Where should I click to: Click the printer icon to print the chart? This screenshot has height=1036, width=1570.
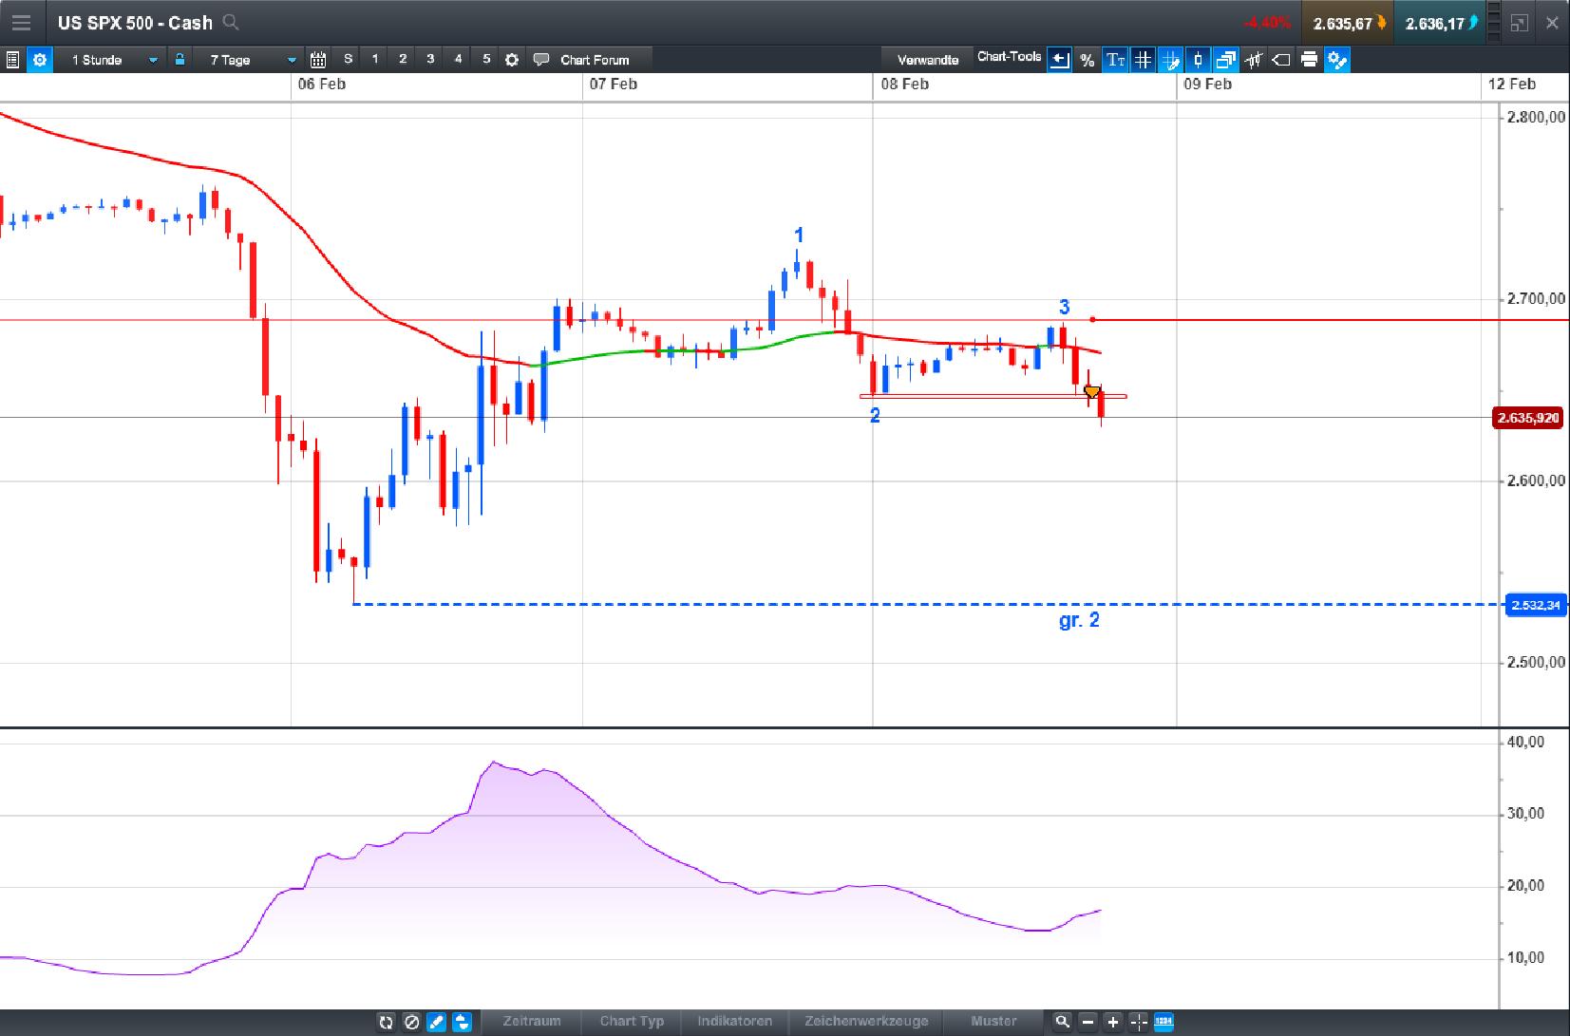[x=1311, y=59]
